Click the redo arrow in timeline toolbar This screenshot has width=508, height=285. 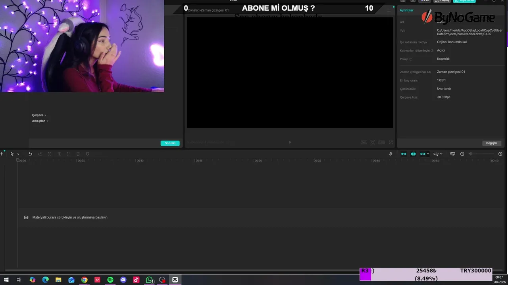[40, 154]
